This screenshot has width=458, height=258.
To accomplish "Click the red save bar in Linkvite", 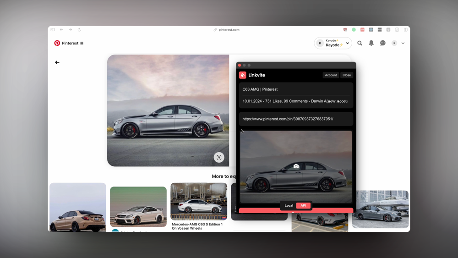I will tap(296, 211).
